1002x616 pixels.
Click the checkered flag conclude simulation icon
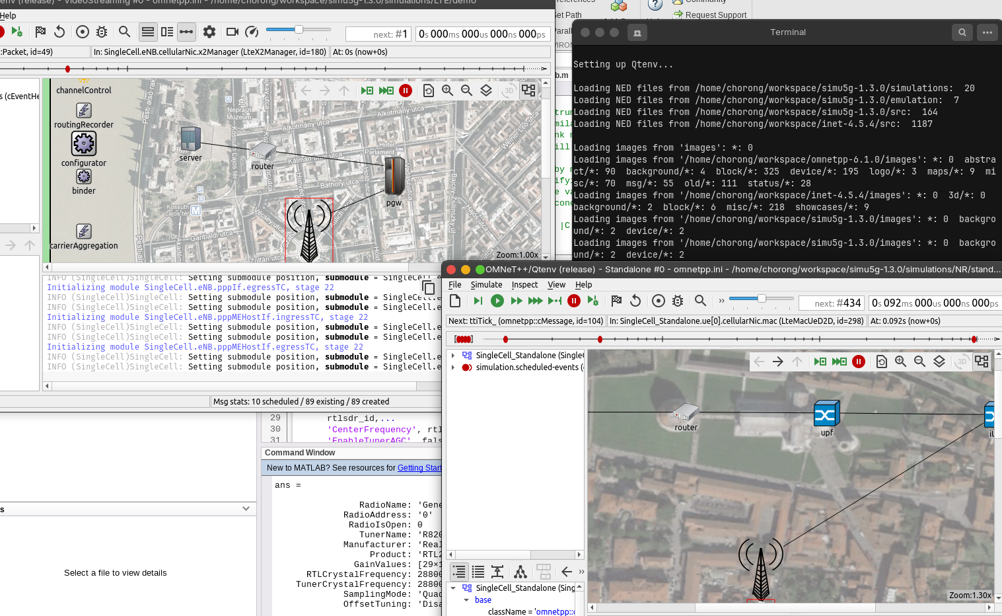tap(616, 301)
